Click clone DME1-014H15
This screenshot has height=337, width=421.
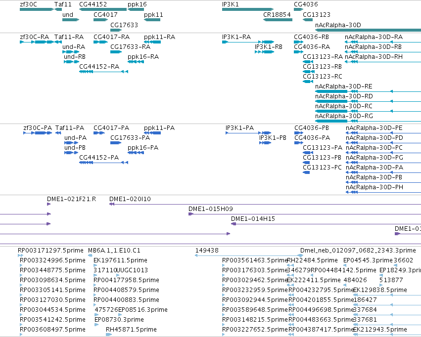point(326,224)
